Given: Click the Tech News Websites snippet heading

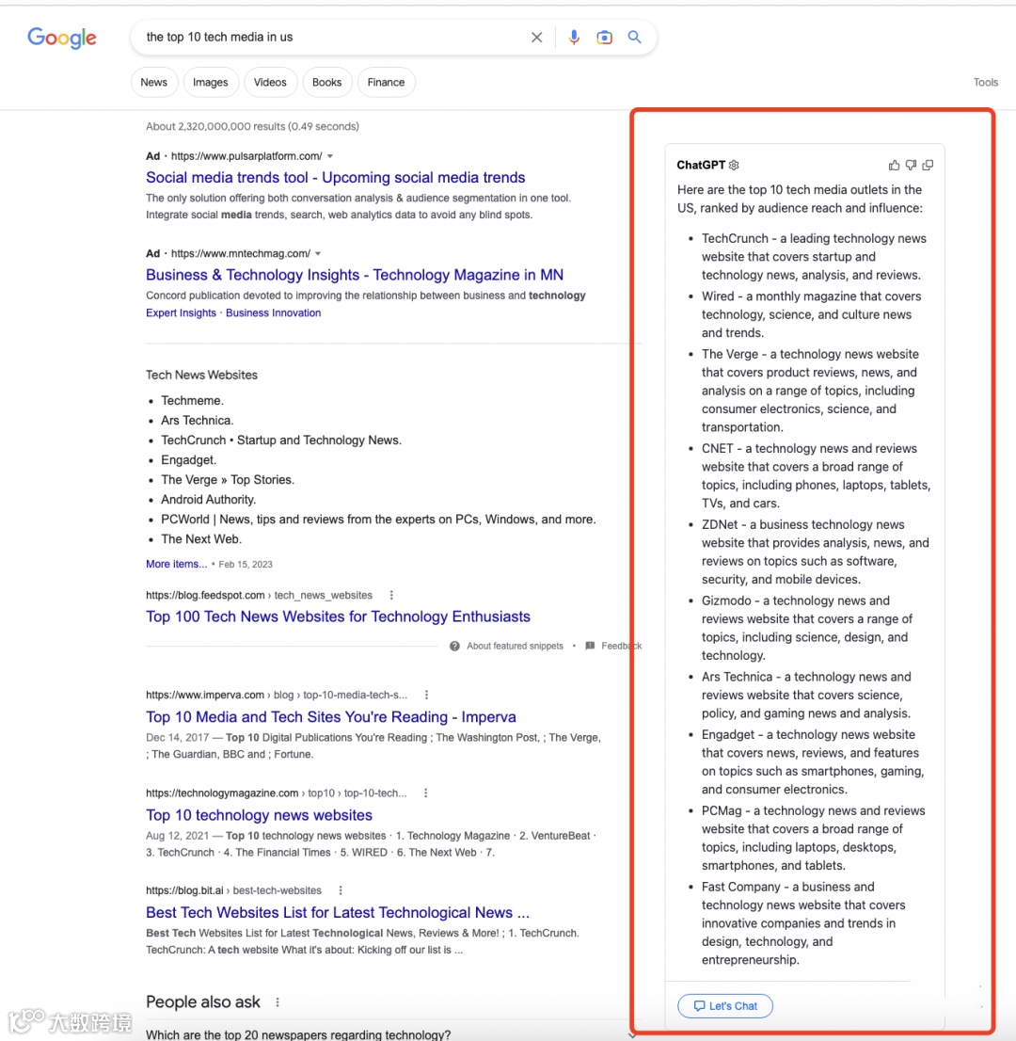Looking at the screenshot, I should pos(201,376).
